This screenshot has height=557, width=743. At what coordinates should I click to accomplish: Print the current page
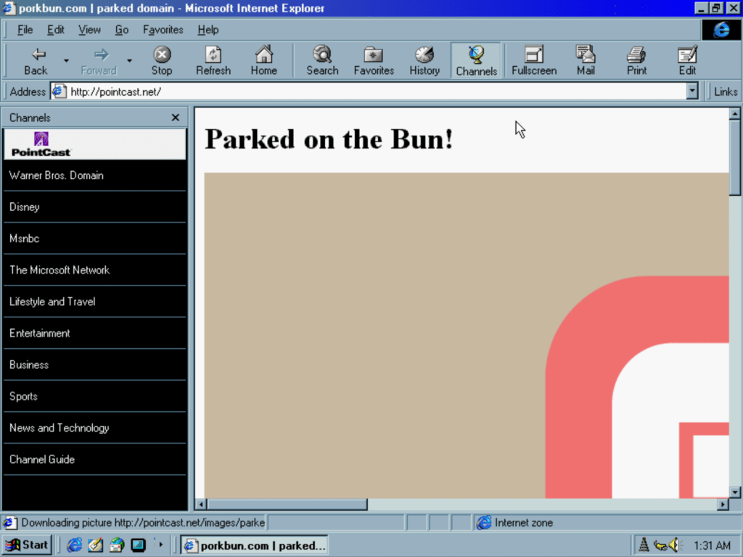(x=636, y=60)
